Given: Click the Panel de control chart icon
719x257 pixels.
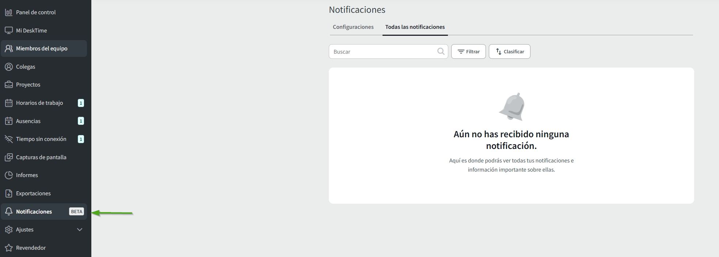Looking at the screenshot, I should click(x=9, y=12).
